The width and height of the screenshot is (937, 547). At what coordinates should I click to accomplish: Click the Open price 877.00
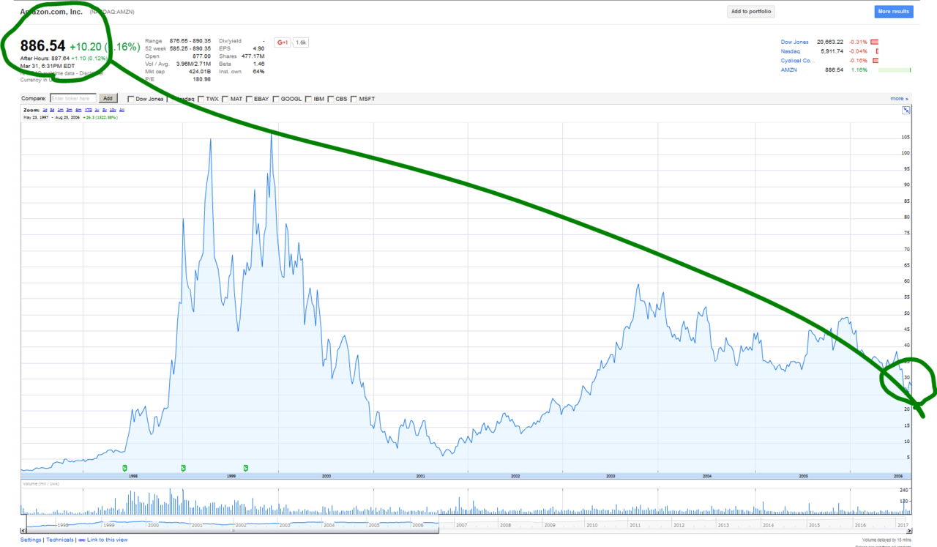point(202,56)
